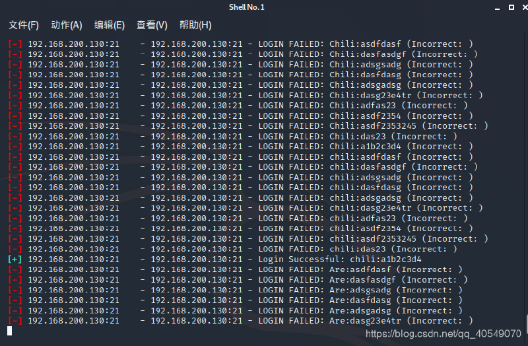Open the 帮助(H) menu
The width and height of the screenshot is (528, 346).
(195, 25)
